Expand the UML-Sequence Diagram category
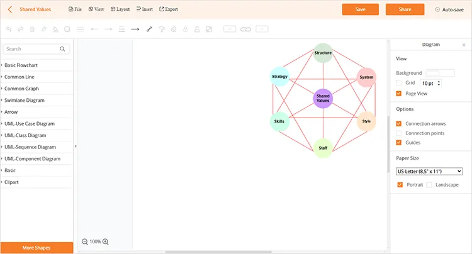The width and height of the screenshot is (472, 254). tap(37, 147)
